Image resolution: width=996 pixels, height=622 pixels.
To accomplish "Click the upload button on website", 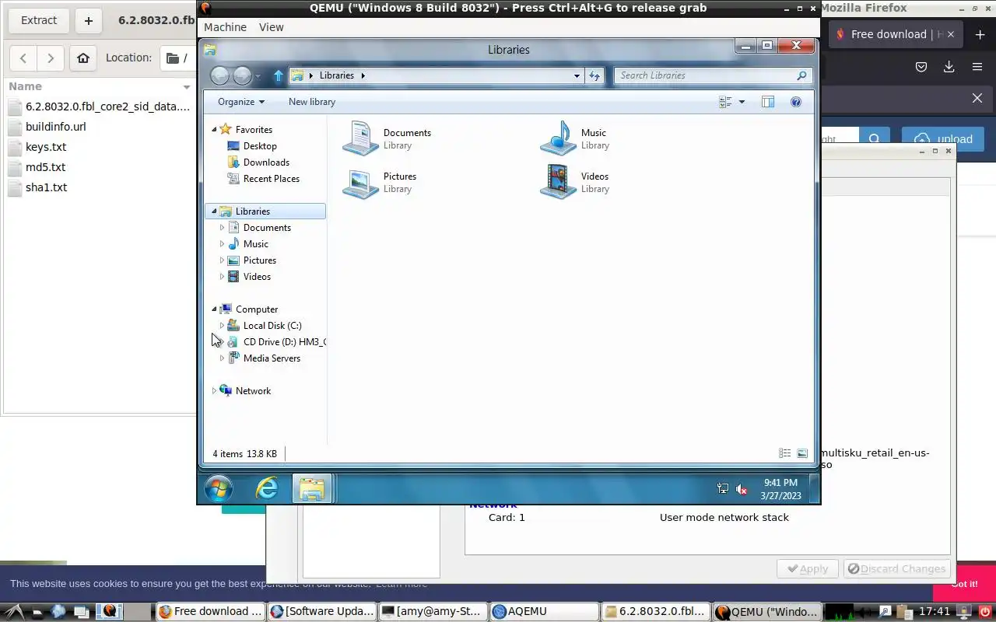I will pos(943,139).
